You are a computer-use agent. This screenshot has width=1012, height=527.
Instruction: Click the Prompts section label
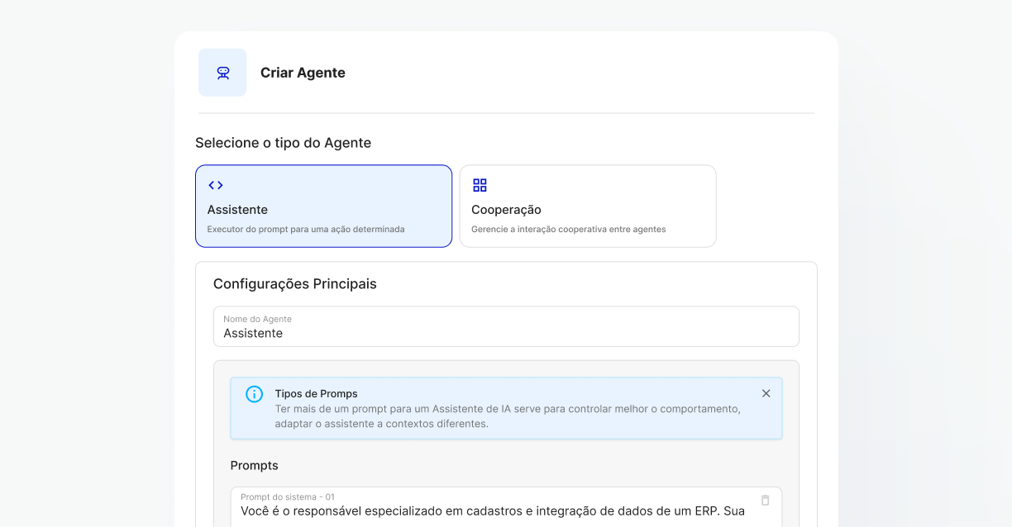(x=254, y=465)
